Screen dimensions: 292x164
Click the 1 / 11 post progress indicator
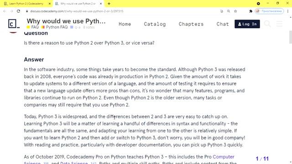tap(262, 159)
